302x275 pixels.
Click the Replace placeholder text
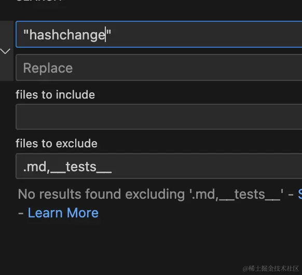click(x=48, y=68)
